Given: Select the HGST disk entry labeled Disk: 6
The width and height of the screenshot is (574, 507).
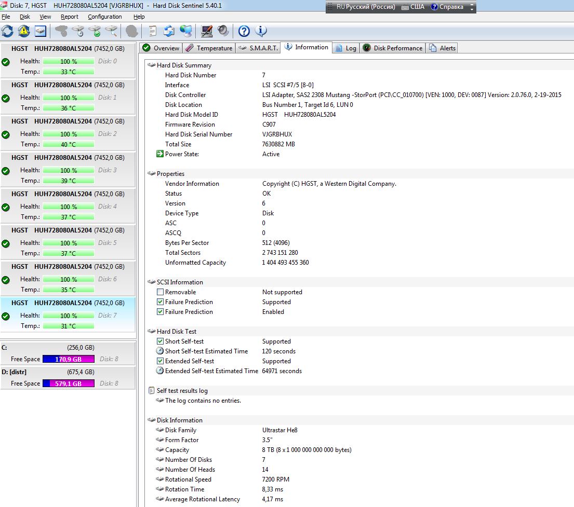Looking at the screenshot, I should tap(68, 278).
